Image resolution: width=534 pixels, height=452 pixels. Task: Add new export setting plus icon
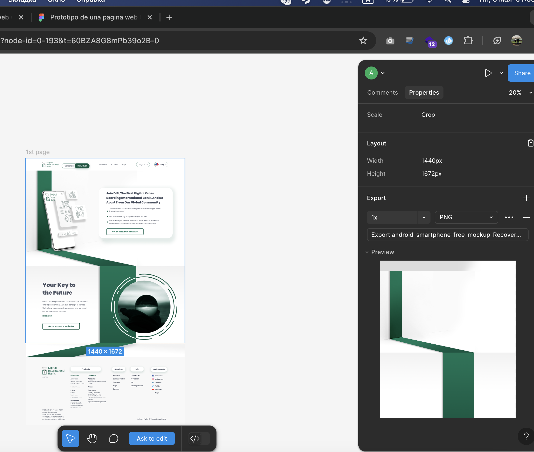coord(526,198)
